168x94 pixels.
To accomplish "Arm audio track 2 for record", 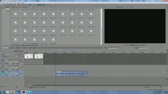I will (8, 60).
